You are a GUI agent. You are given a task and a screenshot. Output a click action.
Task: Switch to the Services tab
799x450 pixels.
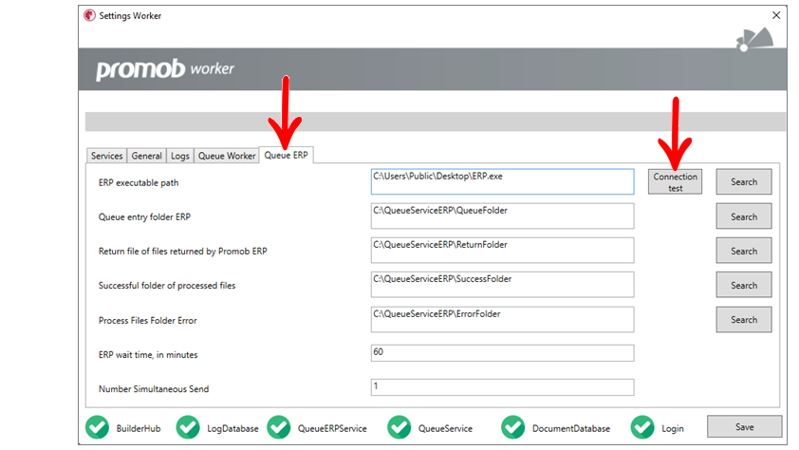106,156
